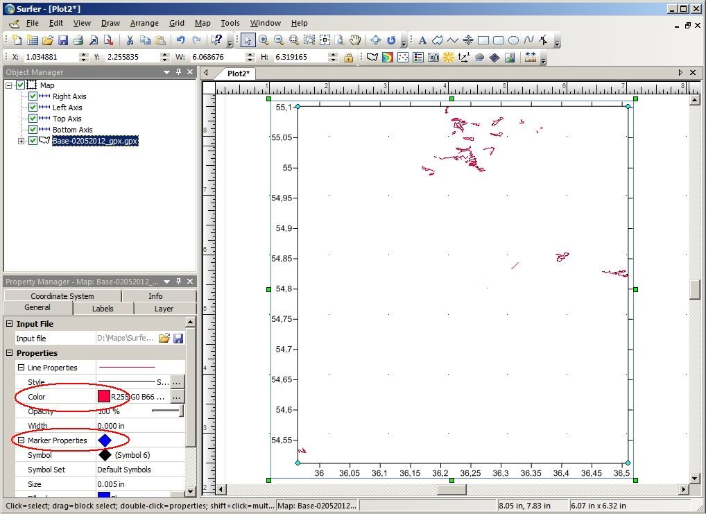The image size is (706, 514).
Task: Collapse the Input File section
Action: 10,323
